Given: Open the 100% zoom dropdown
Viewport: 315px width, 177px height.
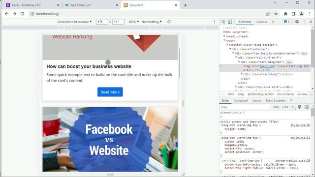Looking at the screenshot, I should 133,22.
